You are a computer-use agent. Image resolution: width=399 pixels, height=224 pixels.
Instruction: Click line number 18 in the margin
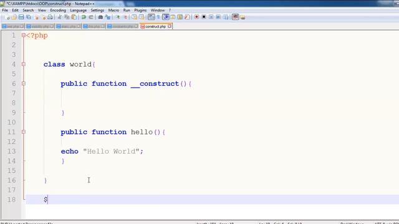(11, 200)
